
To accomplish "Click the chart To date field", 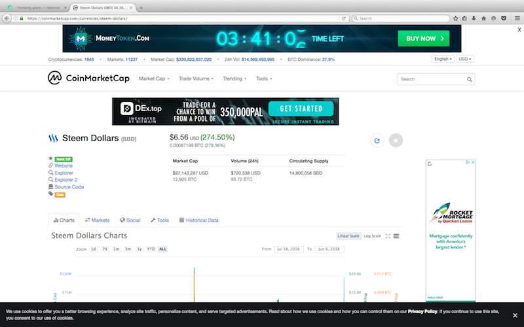I will coord(329,249).
